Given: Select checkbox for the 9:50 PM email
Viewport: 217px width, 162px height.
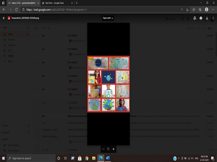Looking at the screenshot, I should (36, 49).
